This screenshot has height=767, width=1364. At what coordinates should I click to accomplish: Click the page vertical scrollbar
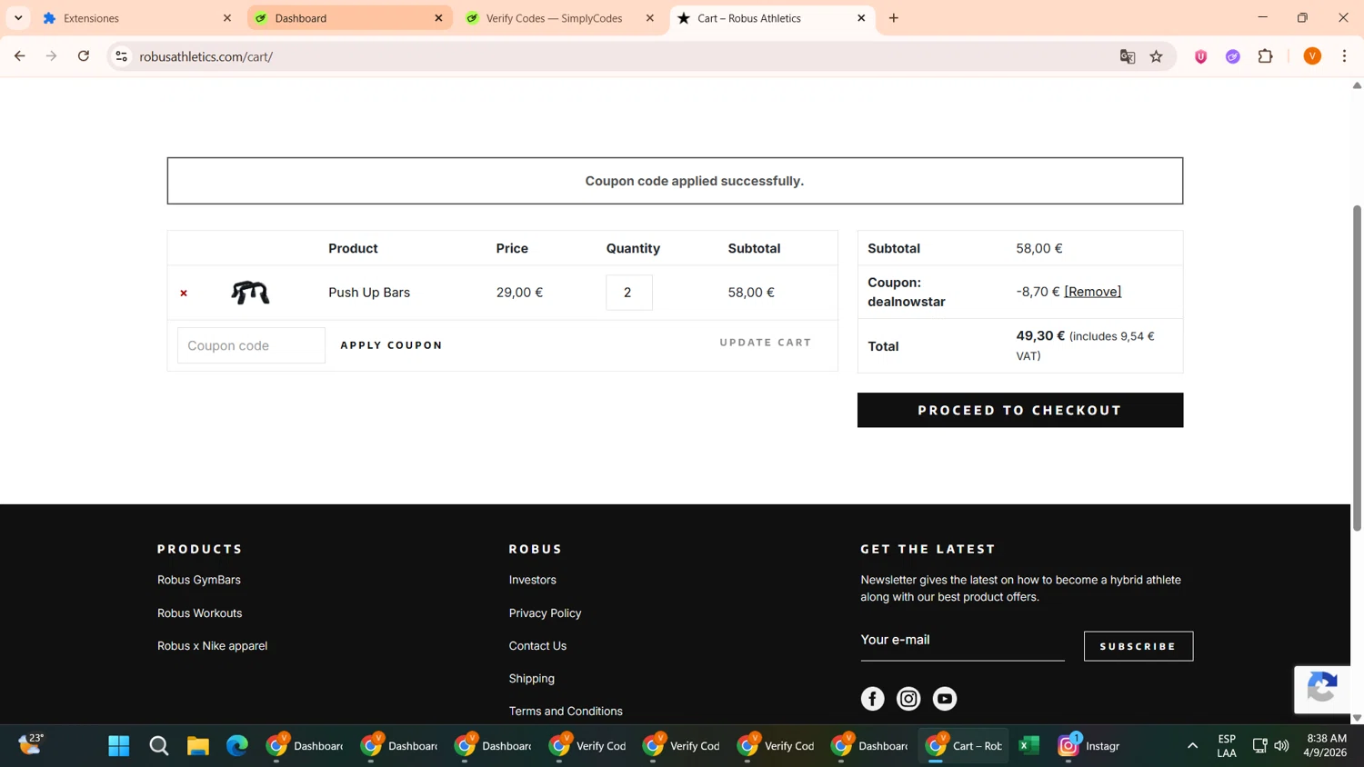1357,368
